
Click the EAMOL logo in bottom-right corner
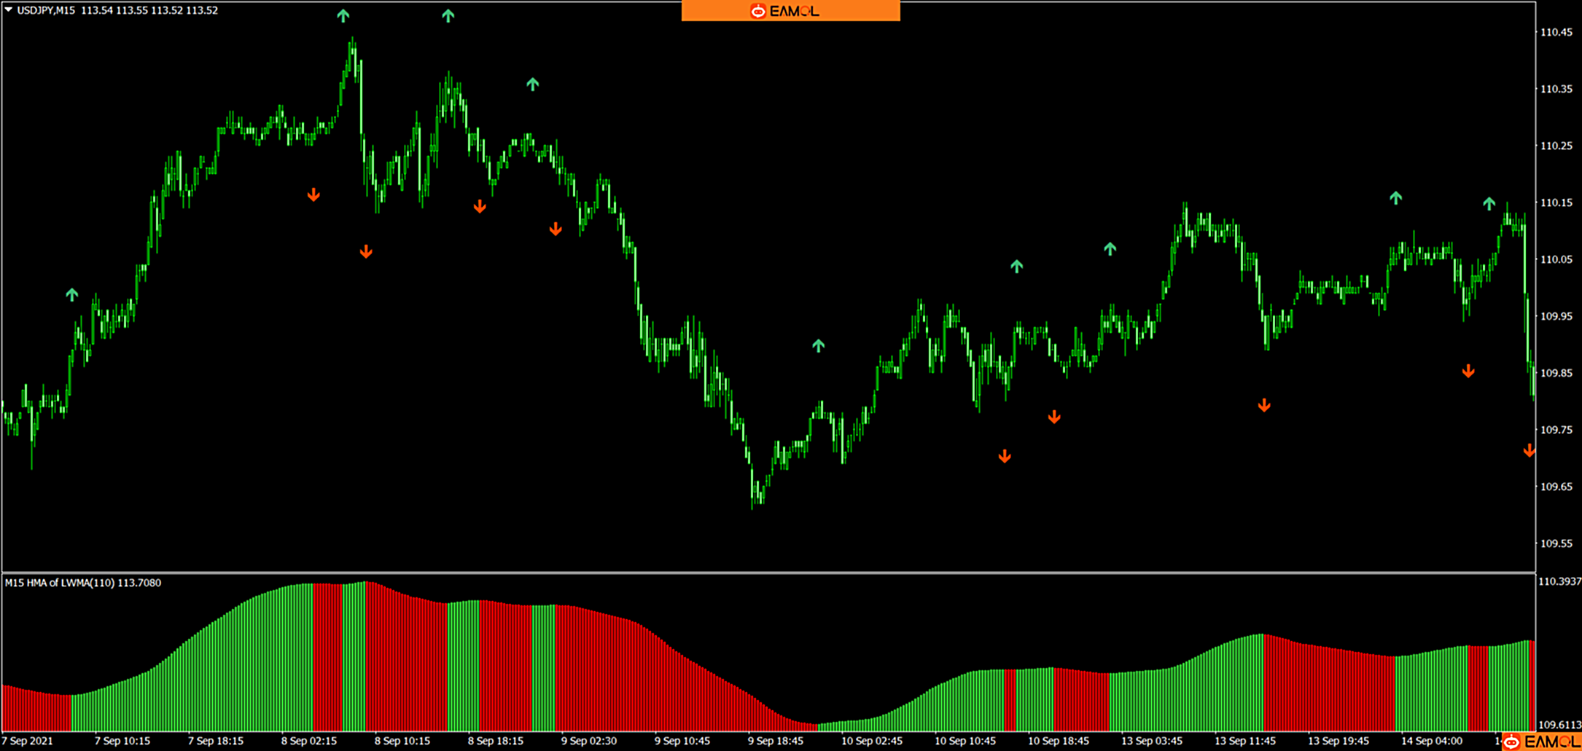[1541, 742]
